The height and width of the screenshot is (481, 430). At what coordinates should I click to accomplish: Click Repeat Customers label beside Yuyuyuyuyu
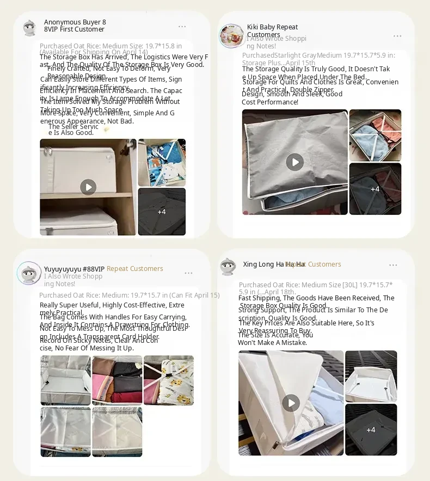pos(135,269)
